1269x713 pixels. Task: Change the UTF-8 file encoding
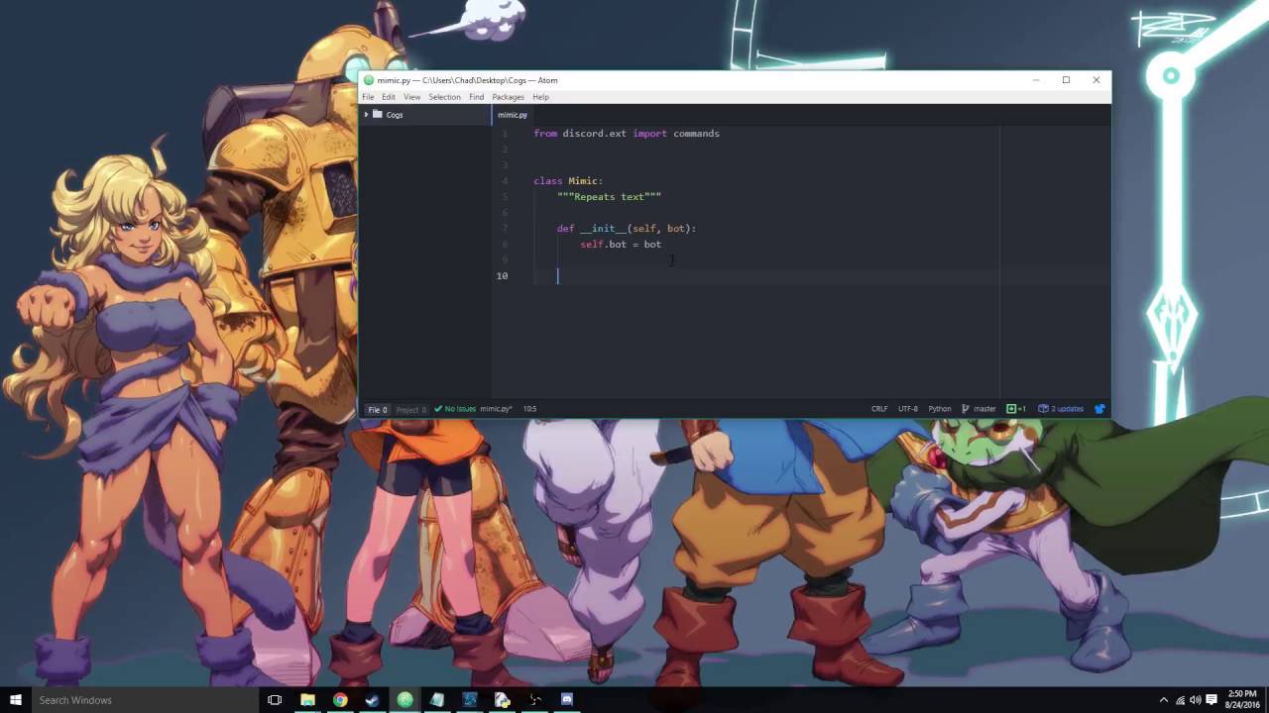[x=907, y=409]
